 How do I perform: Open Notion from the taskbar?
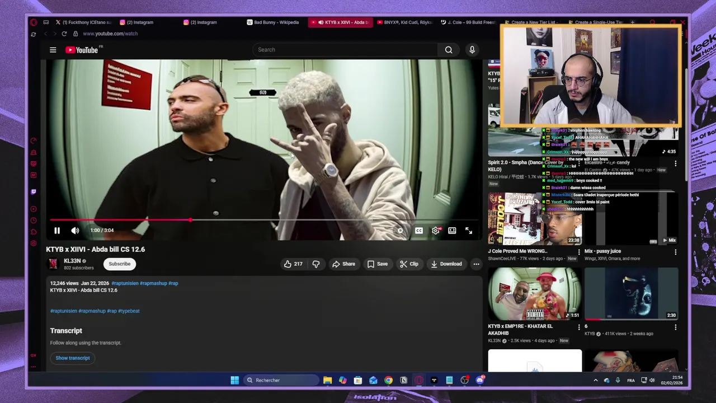(403, 380)
